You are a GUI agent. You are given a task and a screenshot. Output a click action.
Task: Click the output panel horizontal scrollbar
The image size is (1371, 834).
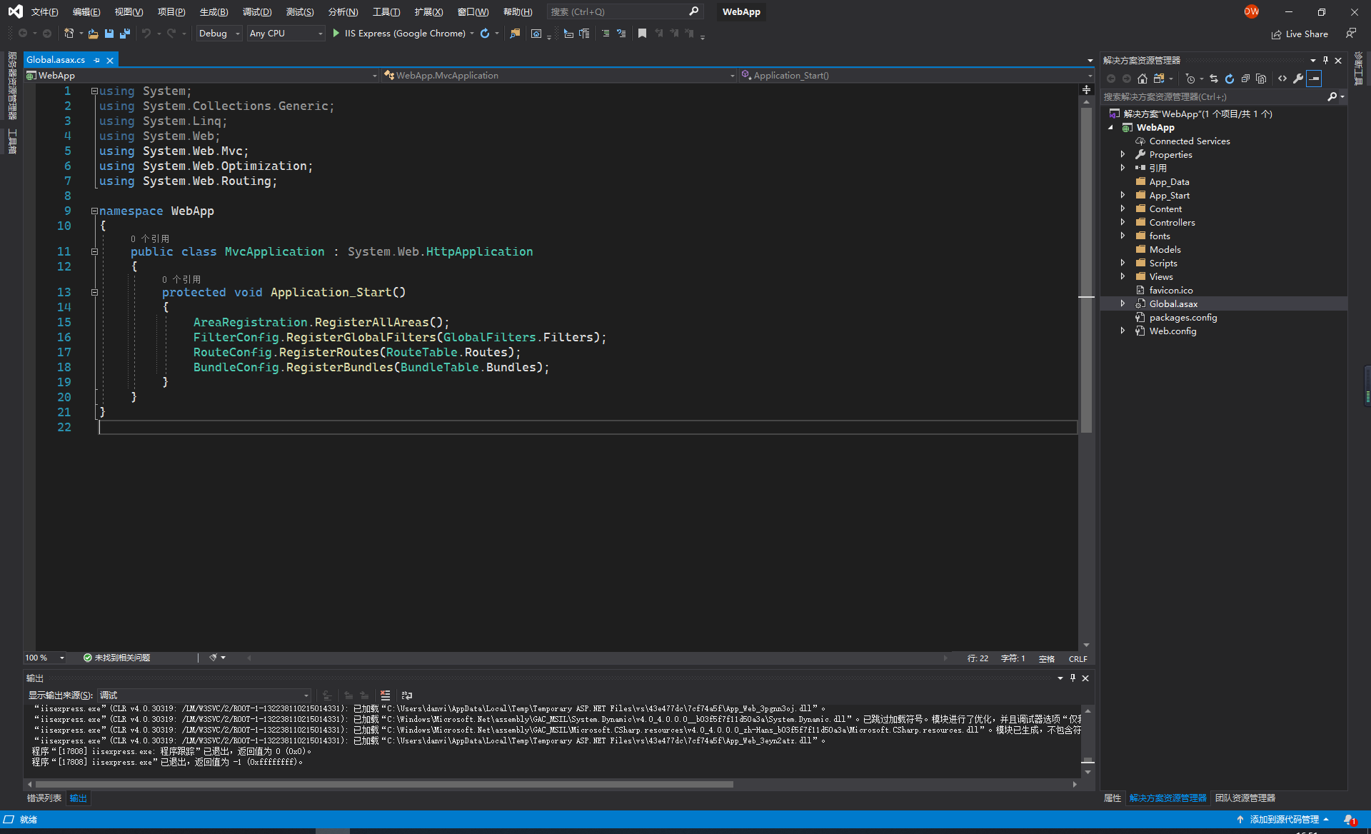[384, 784]
